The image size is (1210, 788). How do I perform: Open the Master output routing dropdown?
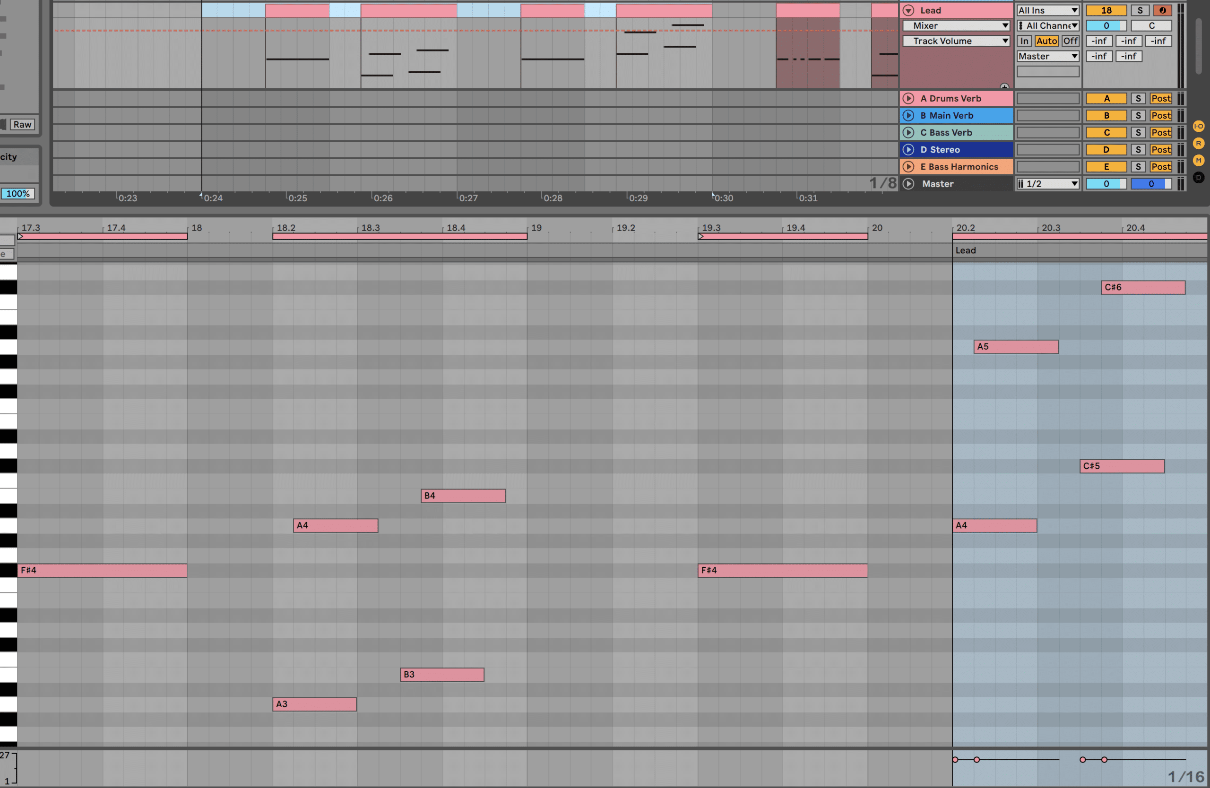pyautogui.click(x=1048, y=56)
